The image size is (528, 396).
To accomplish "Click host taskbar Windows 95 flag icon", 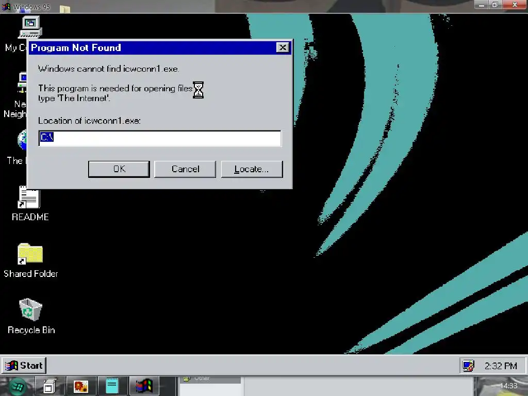I will [144, 386].
